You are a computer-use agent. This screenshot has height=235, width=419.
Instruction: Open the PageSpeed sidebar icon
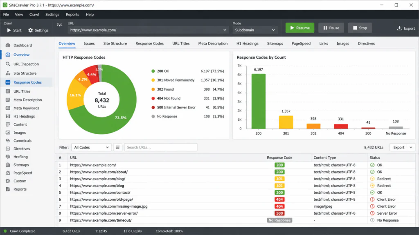8,173
